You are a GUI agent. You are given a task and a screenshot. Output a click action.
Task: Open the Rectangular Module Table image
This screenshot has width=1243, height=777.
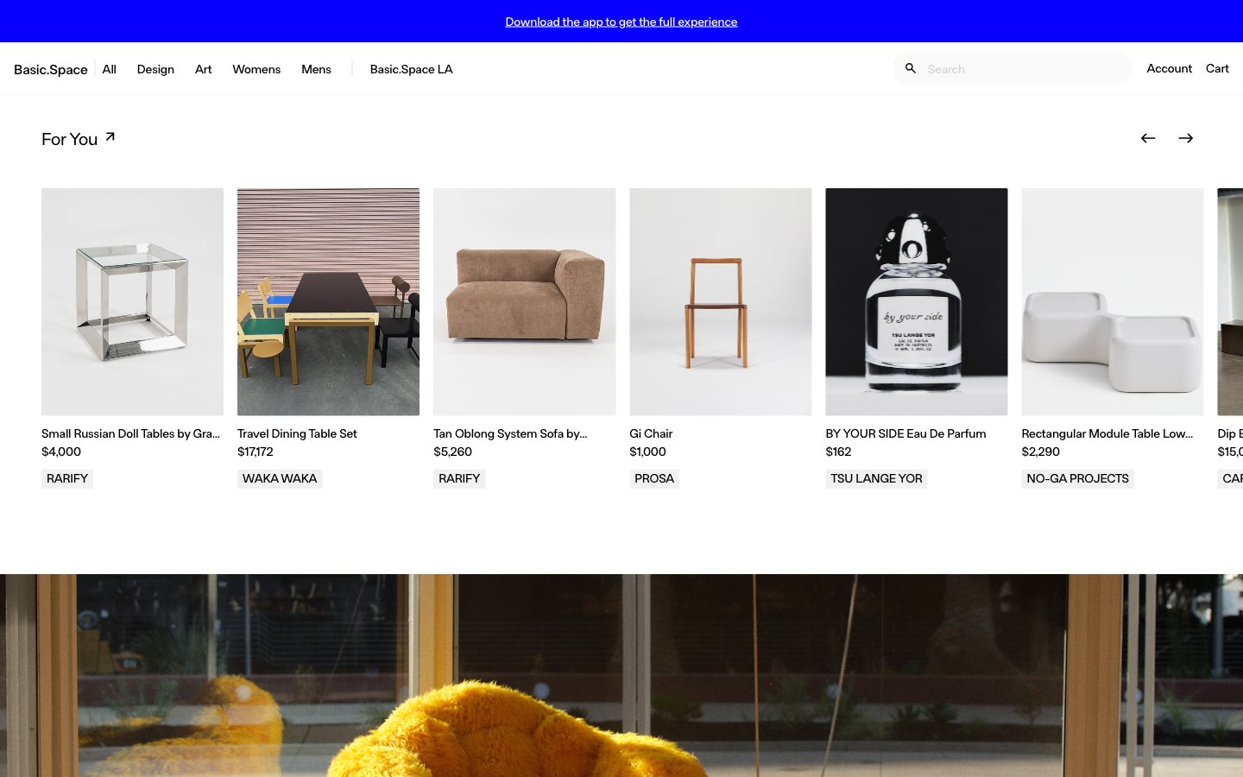1112,302
